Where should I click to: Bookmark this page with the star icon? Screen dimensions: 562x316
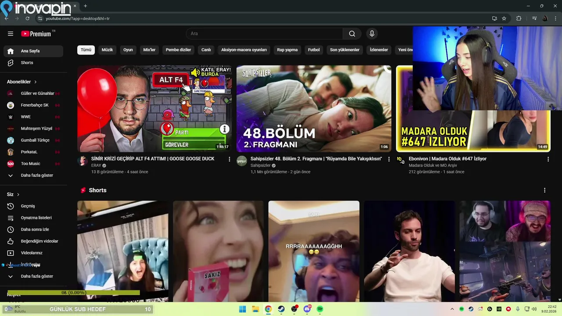pyautogui.click(x=504, y=18)
